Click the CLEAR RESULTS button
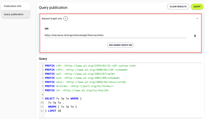This screenshot has width=205, height=119. (178, 7)
